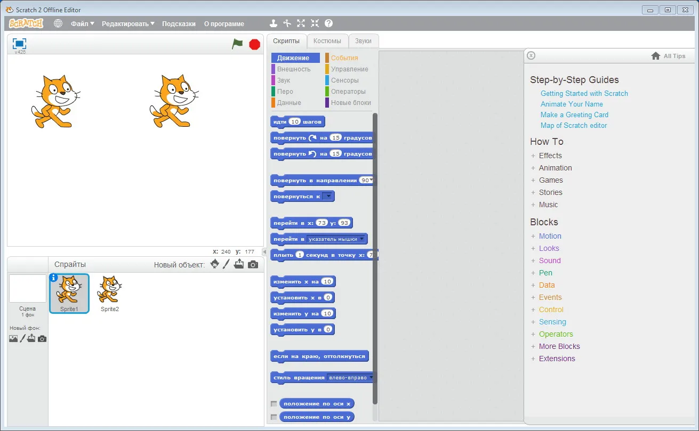Switch stage to full screen mode
This screenshot has height=431, width=699.
tap(19, 44)
